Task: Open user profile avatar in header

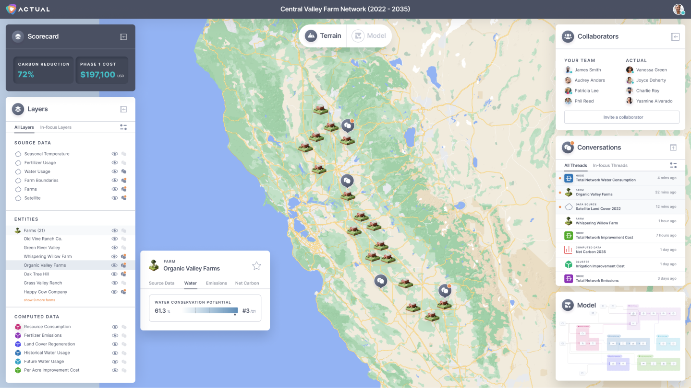Action: tap(678, 9)
